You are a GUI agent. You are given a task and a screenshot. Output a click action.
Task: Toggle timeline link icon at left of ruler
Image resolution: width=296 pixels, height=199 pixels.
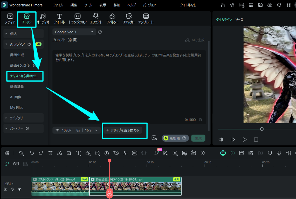pos(7,164)
